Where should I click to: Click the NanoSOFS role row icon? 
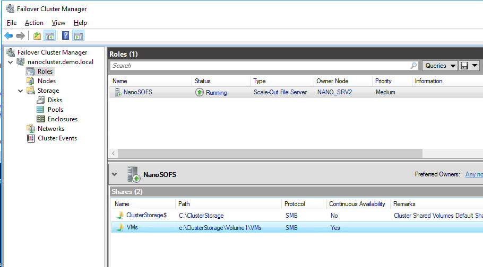coord(118,92)
